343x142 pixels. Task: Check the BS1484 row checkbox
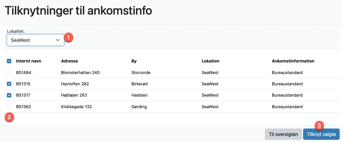tap(9, 73)
